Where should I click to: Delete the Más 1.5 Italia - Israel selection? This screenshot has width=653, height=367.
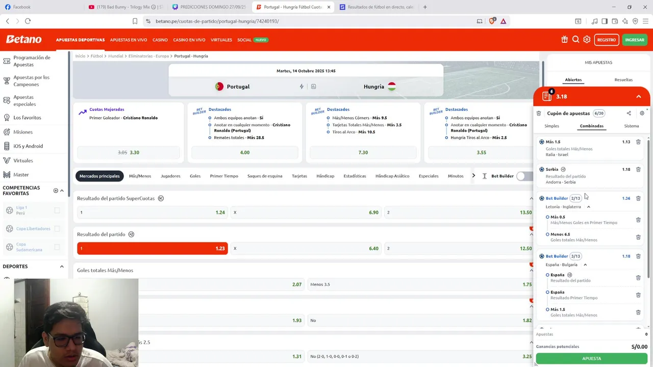click(638, 142)
